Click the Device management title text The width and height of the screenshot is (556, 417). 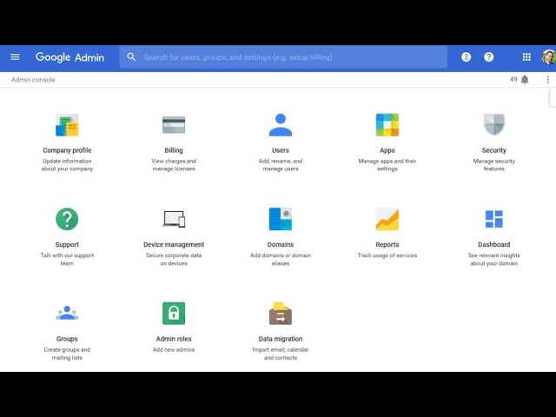click(174, 245)
